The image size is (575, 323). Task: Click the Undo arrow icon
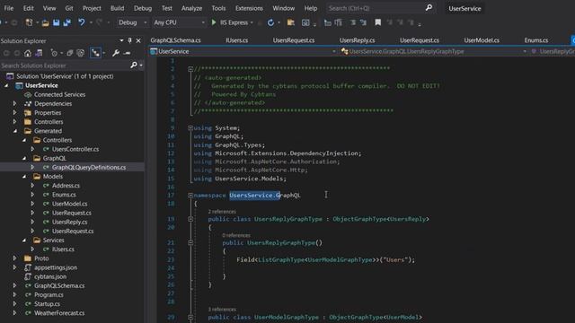82,22
